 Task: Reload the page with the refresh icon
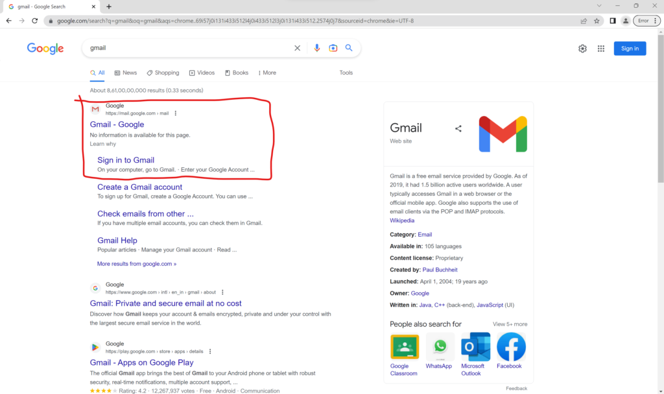[x=35, y=21]
